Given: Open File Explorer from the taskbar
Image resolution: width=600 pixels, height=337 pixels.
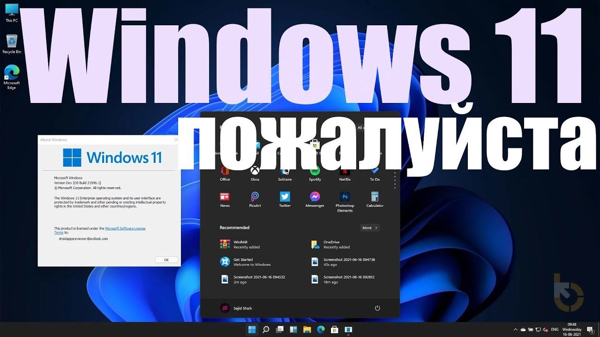Looking at the screenshot, I should 307,330.
